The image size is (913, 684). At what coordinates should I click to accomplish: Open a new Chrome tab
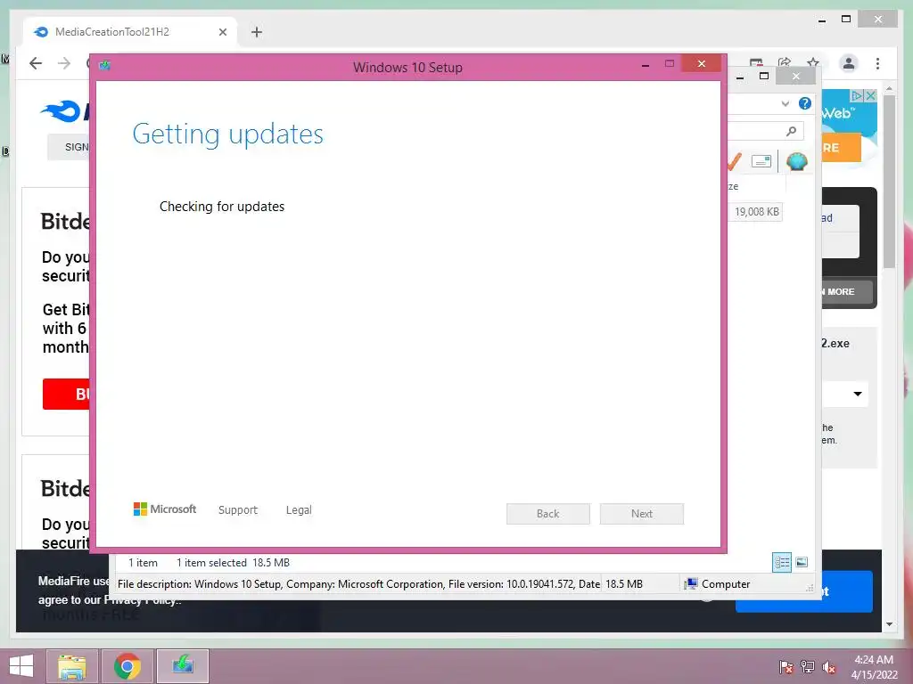pyautogui.click(x=257, y=32)
